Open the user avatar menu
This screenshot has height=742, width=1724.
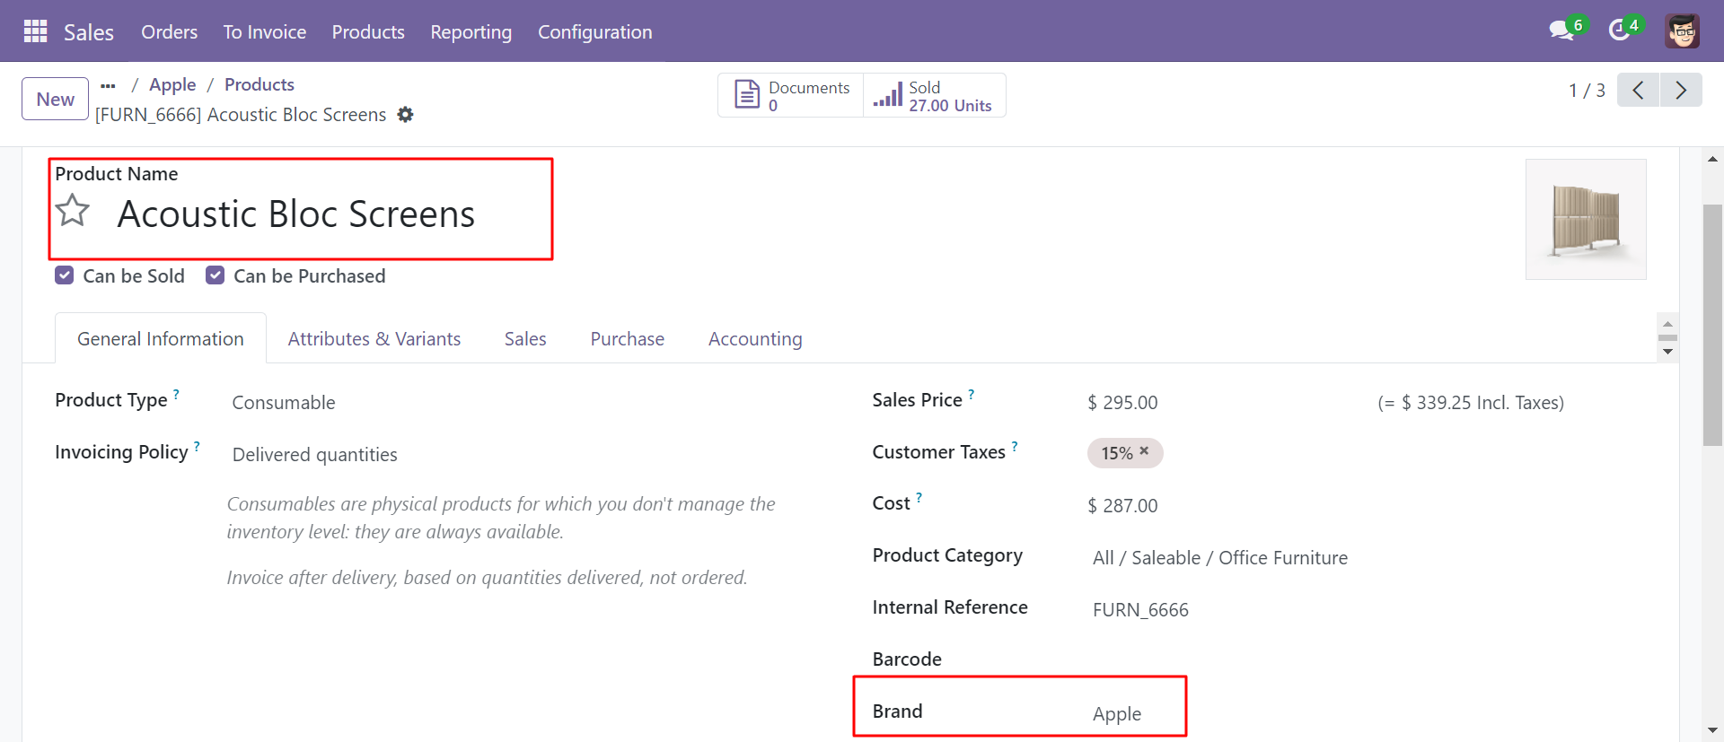click(x=1682, y=31)
